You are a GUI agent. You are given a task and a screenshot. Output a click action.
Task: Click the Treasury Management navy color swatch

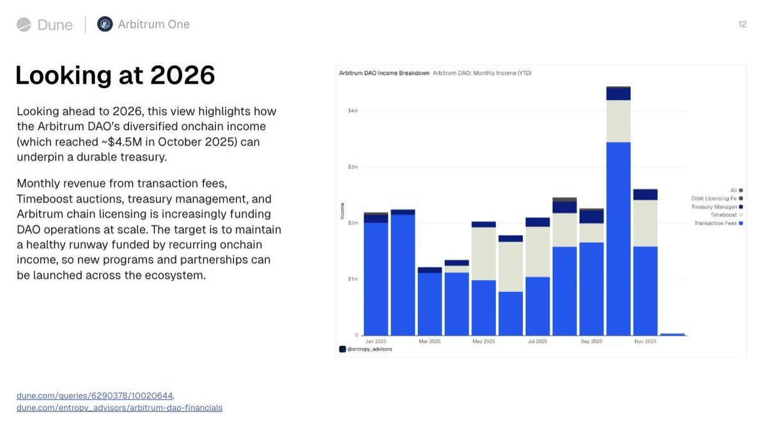[x=741, y=207]
